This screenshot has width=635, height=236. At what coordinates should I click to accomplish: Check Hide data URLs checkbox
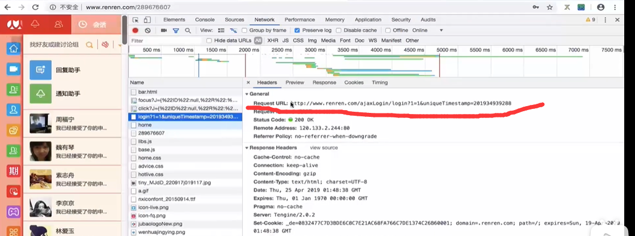pos(209,40)
